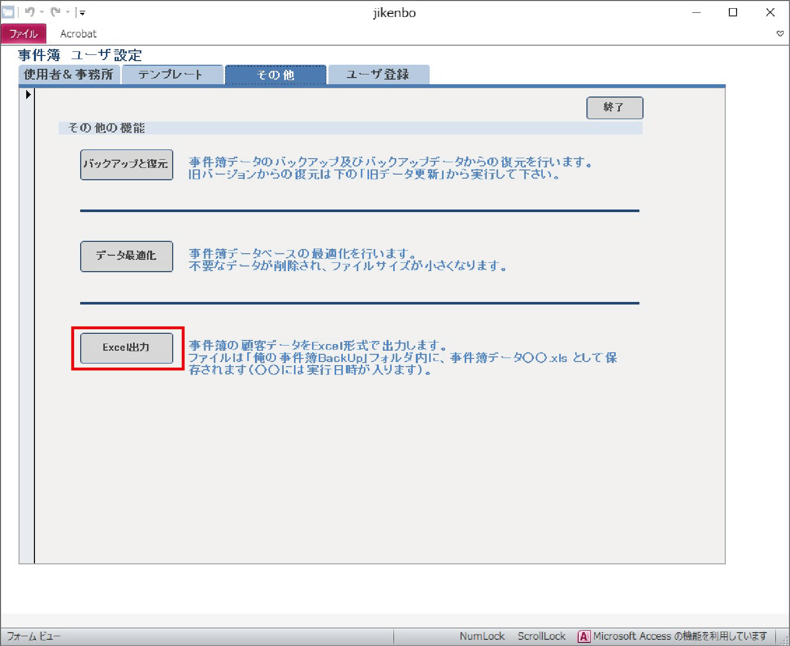
Task: Click the バックアップと復元 button
Action: pyautogui.click(x=126, y=164)
